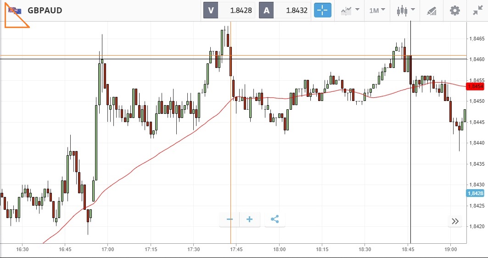Click the 17:45 time axis label

click(x=236, y=249)
